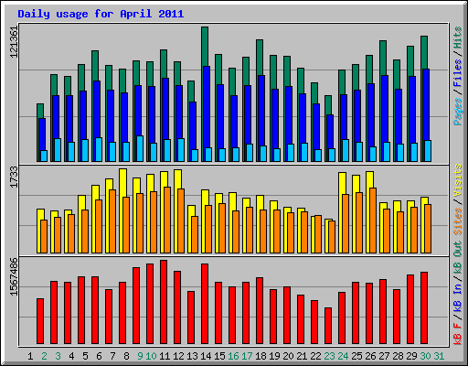Click day label 11 on the x-axis
Viewport: 468px width, 366px height.
click(165, 356)
